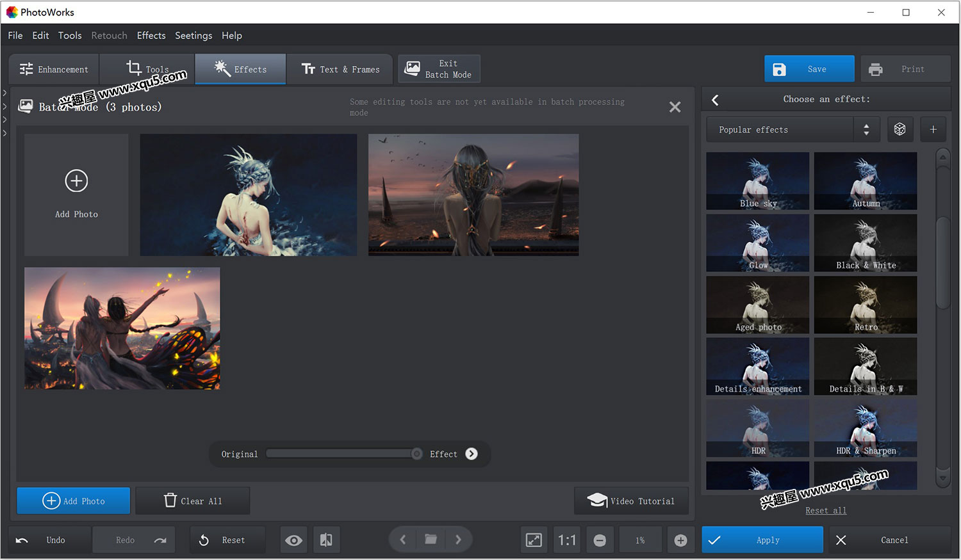
Task: Apply the Blue sky effect
Action: [x=758, y=180]
